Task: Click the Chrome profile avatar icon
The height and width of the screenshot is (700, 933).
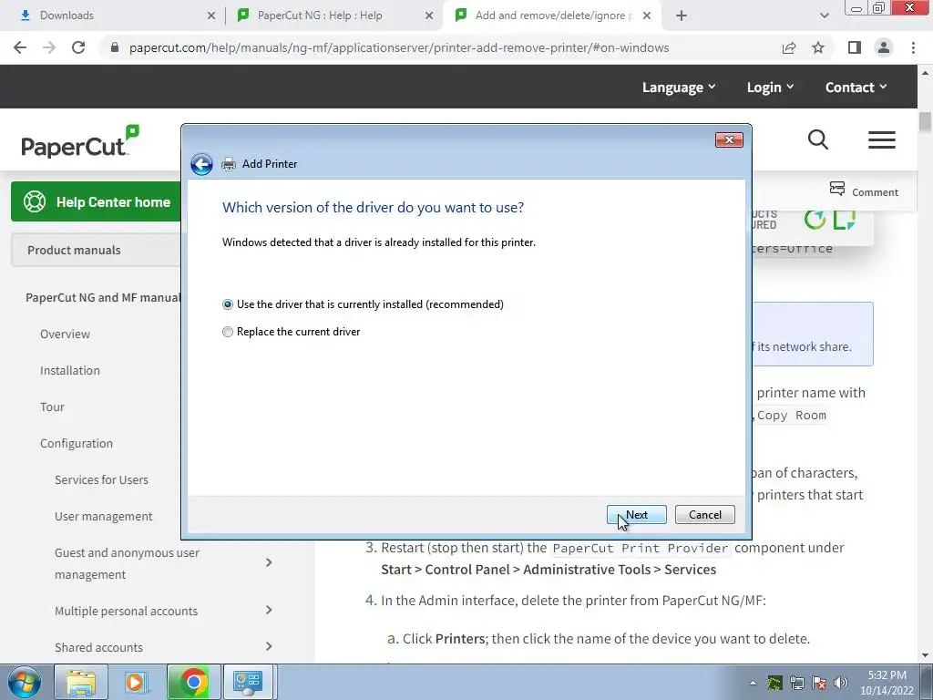Action: [884, 47]
